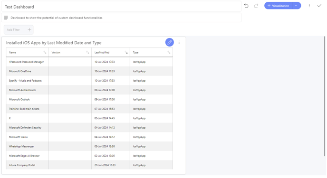Click the vertical scrollbar on the right

point(325,96)
